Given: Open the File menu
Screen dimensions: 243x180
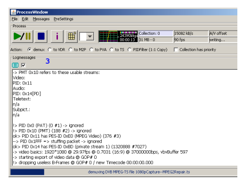Looking at the screenshot, I should pos(15,19).
